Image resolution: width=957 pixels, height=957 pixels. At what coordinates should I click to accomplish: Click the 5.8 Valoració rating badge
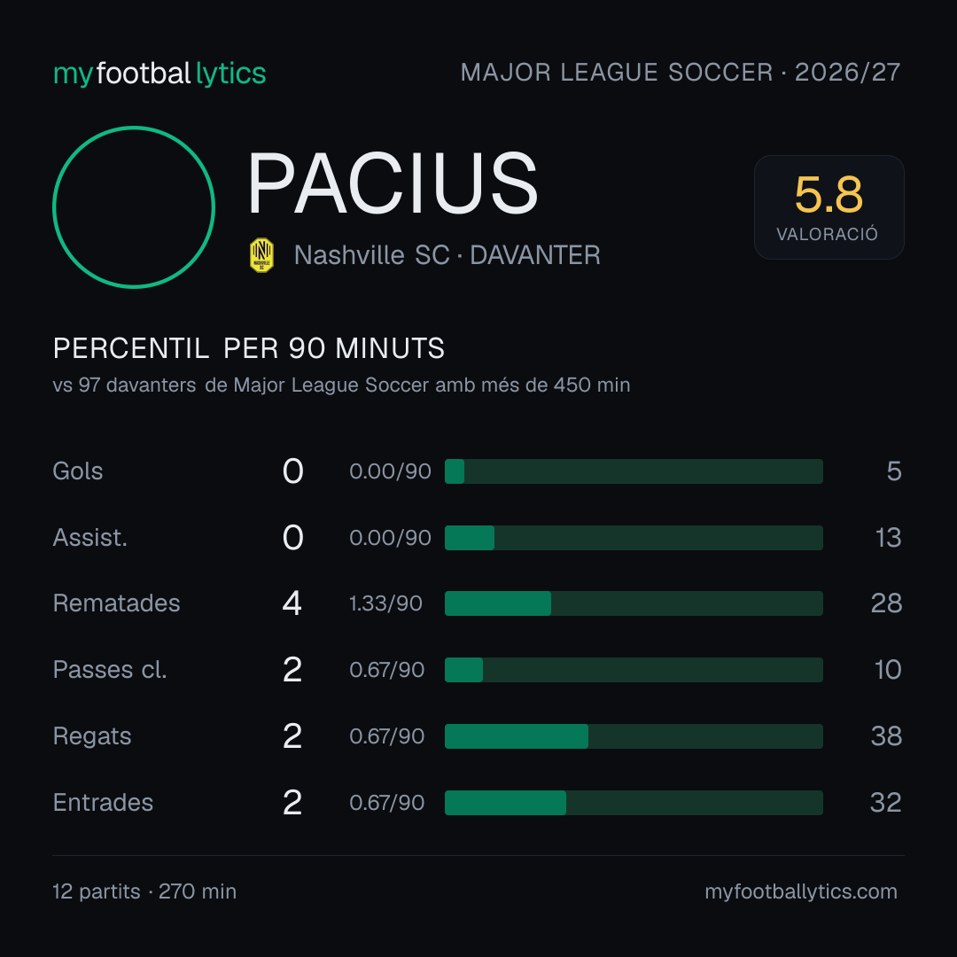(829, 206)
